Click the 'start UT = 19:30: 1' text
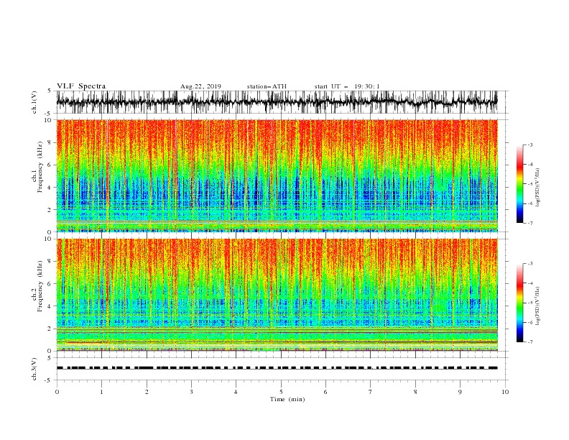Screen dimensions: 569x440 point(347,86)
